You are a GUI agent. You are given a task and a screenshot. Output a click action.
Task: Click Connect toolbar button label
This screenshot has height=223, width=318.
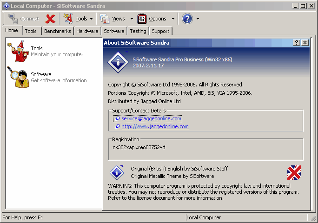(29, 19)
